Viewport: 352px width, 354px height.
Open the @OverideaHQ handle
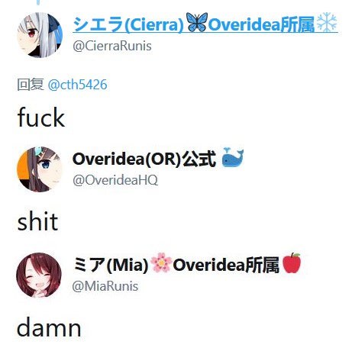click(x=115, y=180)
